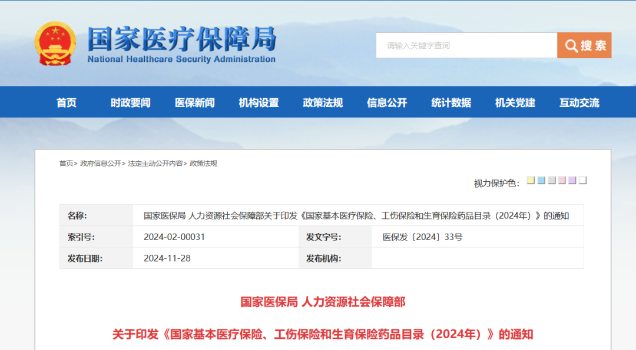Open the 机关党建 navigation tab
Screen dimensions: 636x350
(x=515, y=102)
